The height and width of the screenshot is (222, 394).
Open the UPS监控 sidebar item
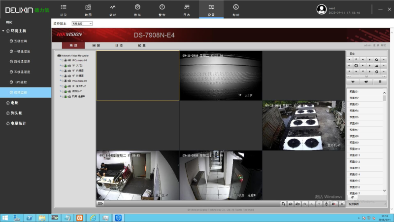(x=21, y=82)
